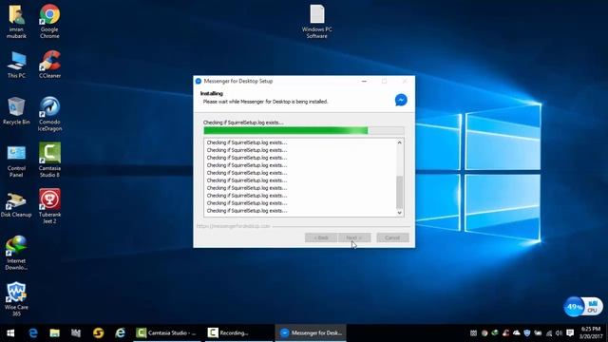Open the taskbar clock and date
Screen dimensions: 608x342
[x=591, y=332]
